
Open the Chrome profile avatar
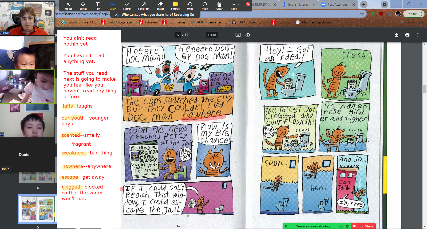click(398, 14)
